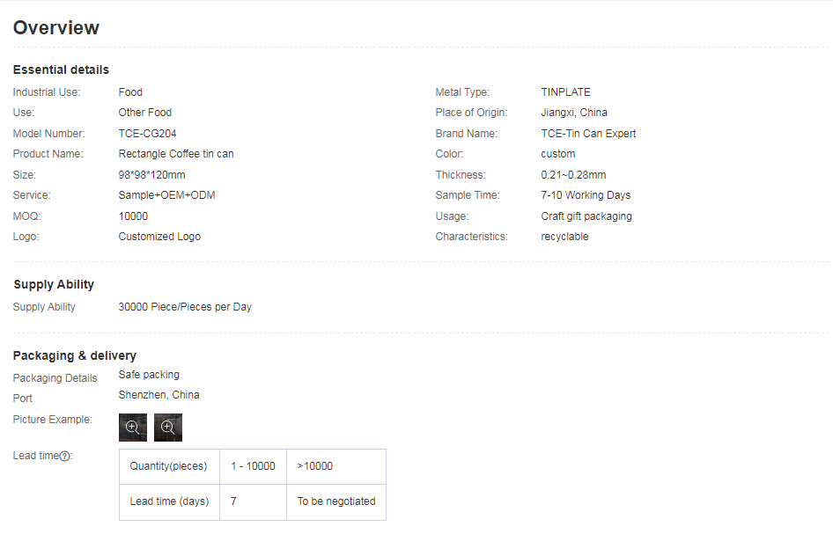Click the To be negotiated table cell
The image size is (833, 534).
[335, 501]
